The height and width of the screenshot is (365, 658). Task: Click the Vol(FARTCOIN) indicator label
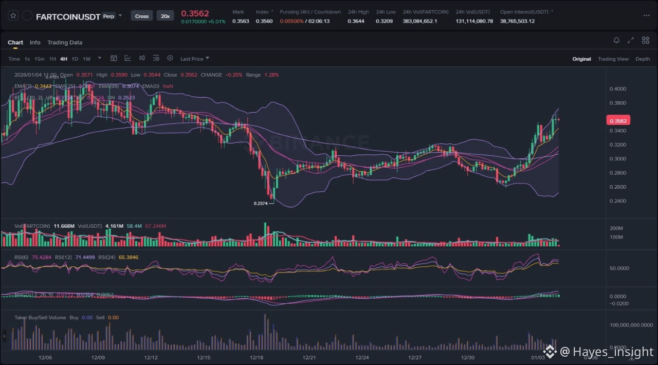pos(32,226)
